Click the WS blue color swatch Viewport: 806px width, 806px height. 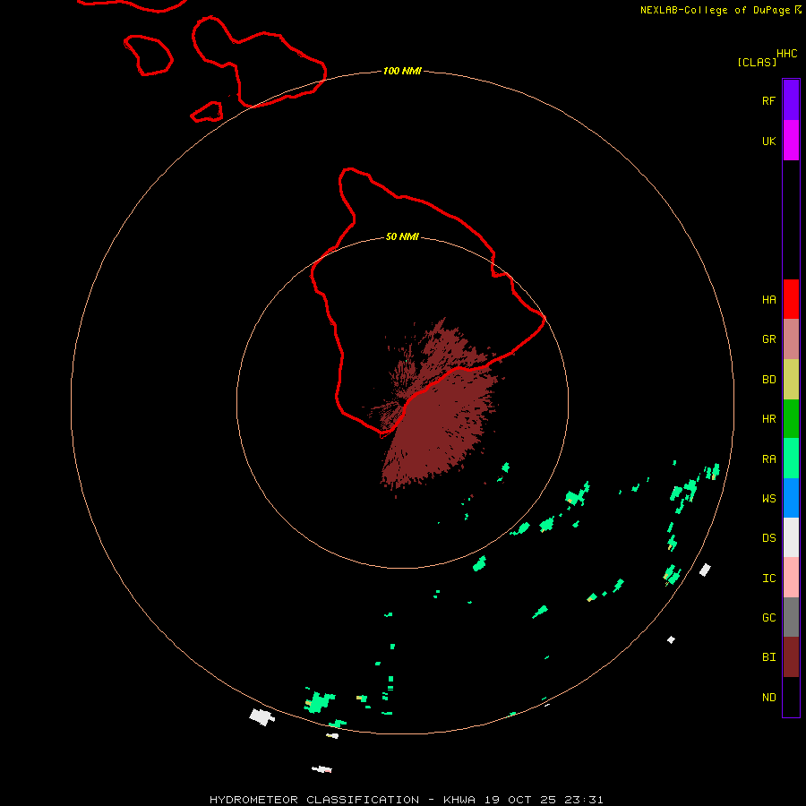[791, 498]
